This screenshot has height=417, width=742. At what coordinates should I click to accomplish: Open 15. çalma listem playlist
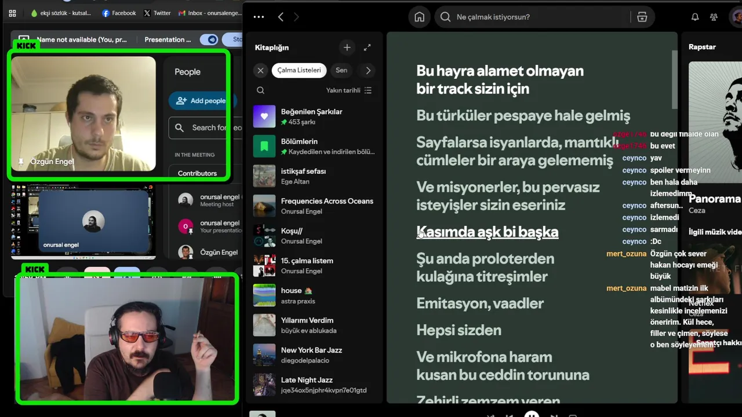tap(315, 266)
